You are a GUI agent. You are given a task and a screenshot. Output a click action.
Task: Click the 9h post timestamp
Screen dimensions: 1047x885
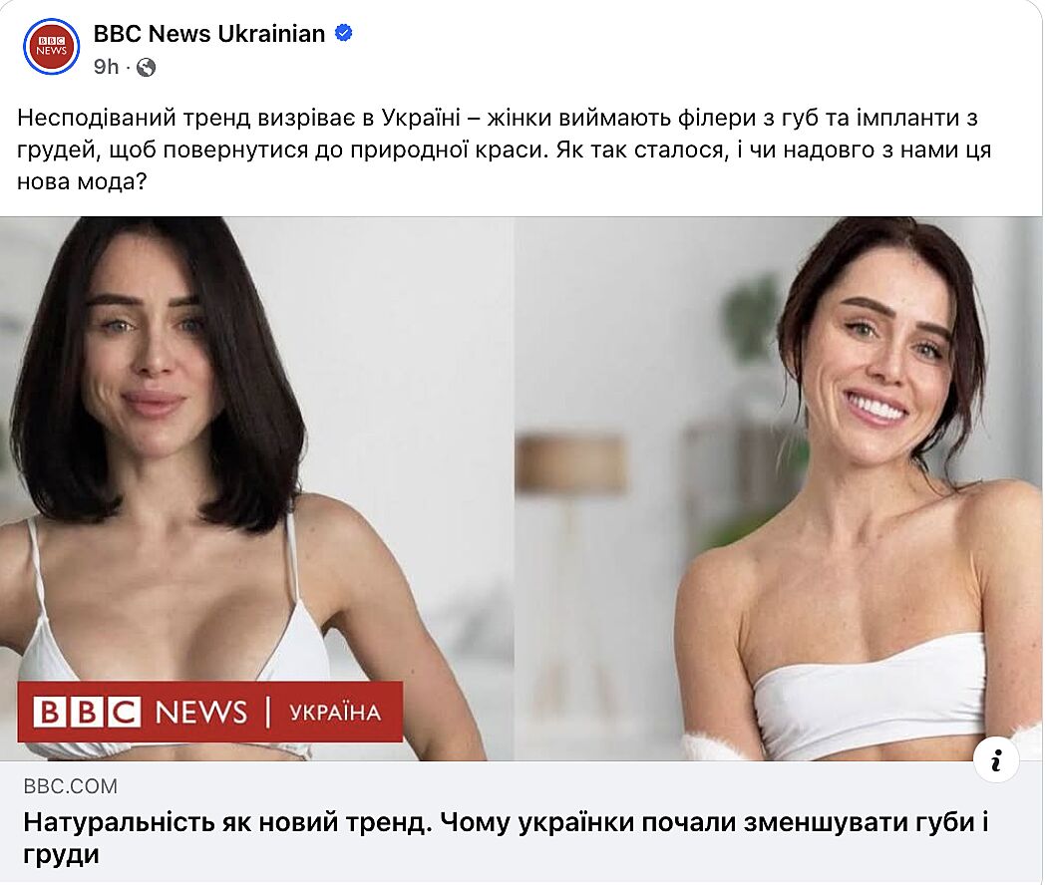pyautogui.click(x=106, y=68)
